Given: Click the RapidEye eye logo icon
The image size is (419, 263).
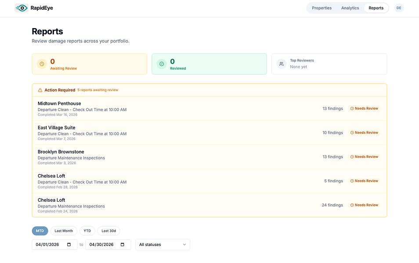Looking at the screenshot, I should (22, 8).
